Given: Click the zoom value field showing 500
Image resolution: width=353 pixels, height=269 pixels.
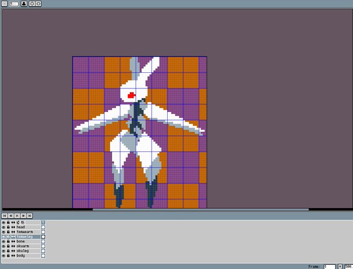Looking at the screenshot, I should [348, 266].
